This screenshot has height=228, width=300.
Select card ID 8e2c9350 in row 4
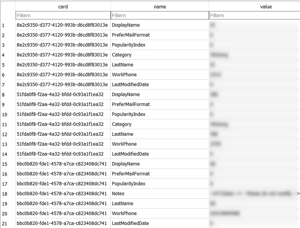click(x=63, y=55)
